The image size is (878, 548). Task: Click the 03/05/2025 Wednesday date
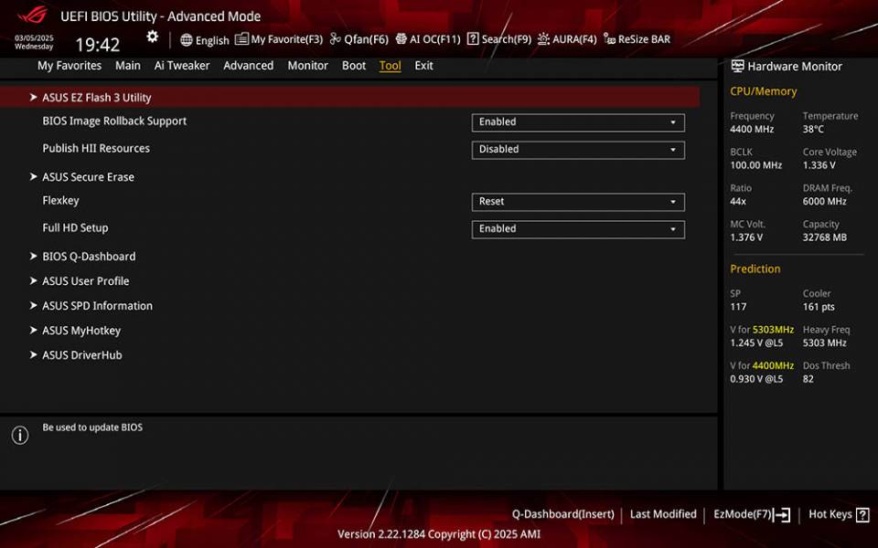[x=34, y=43]
